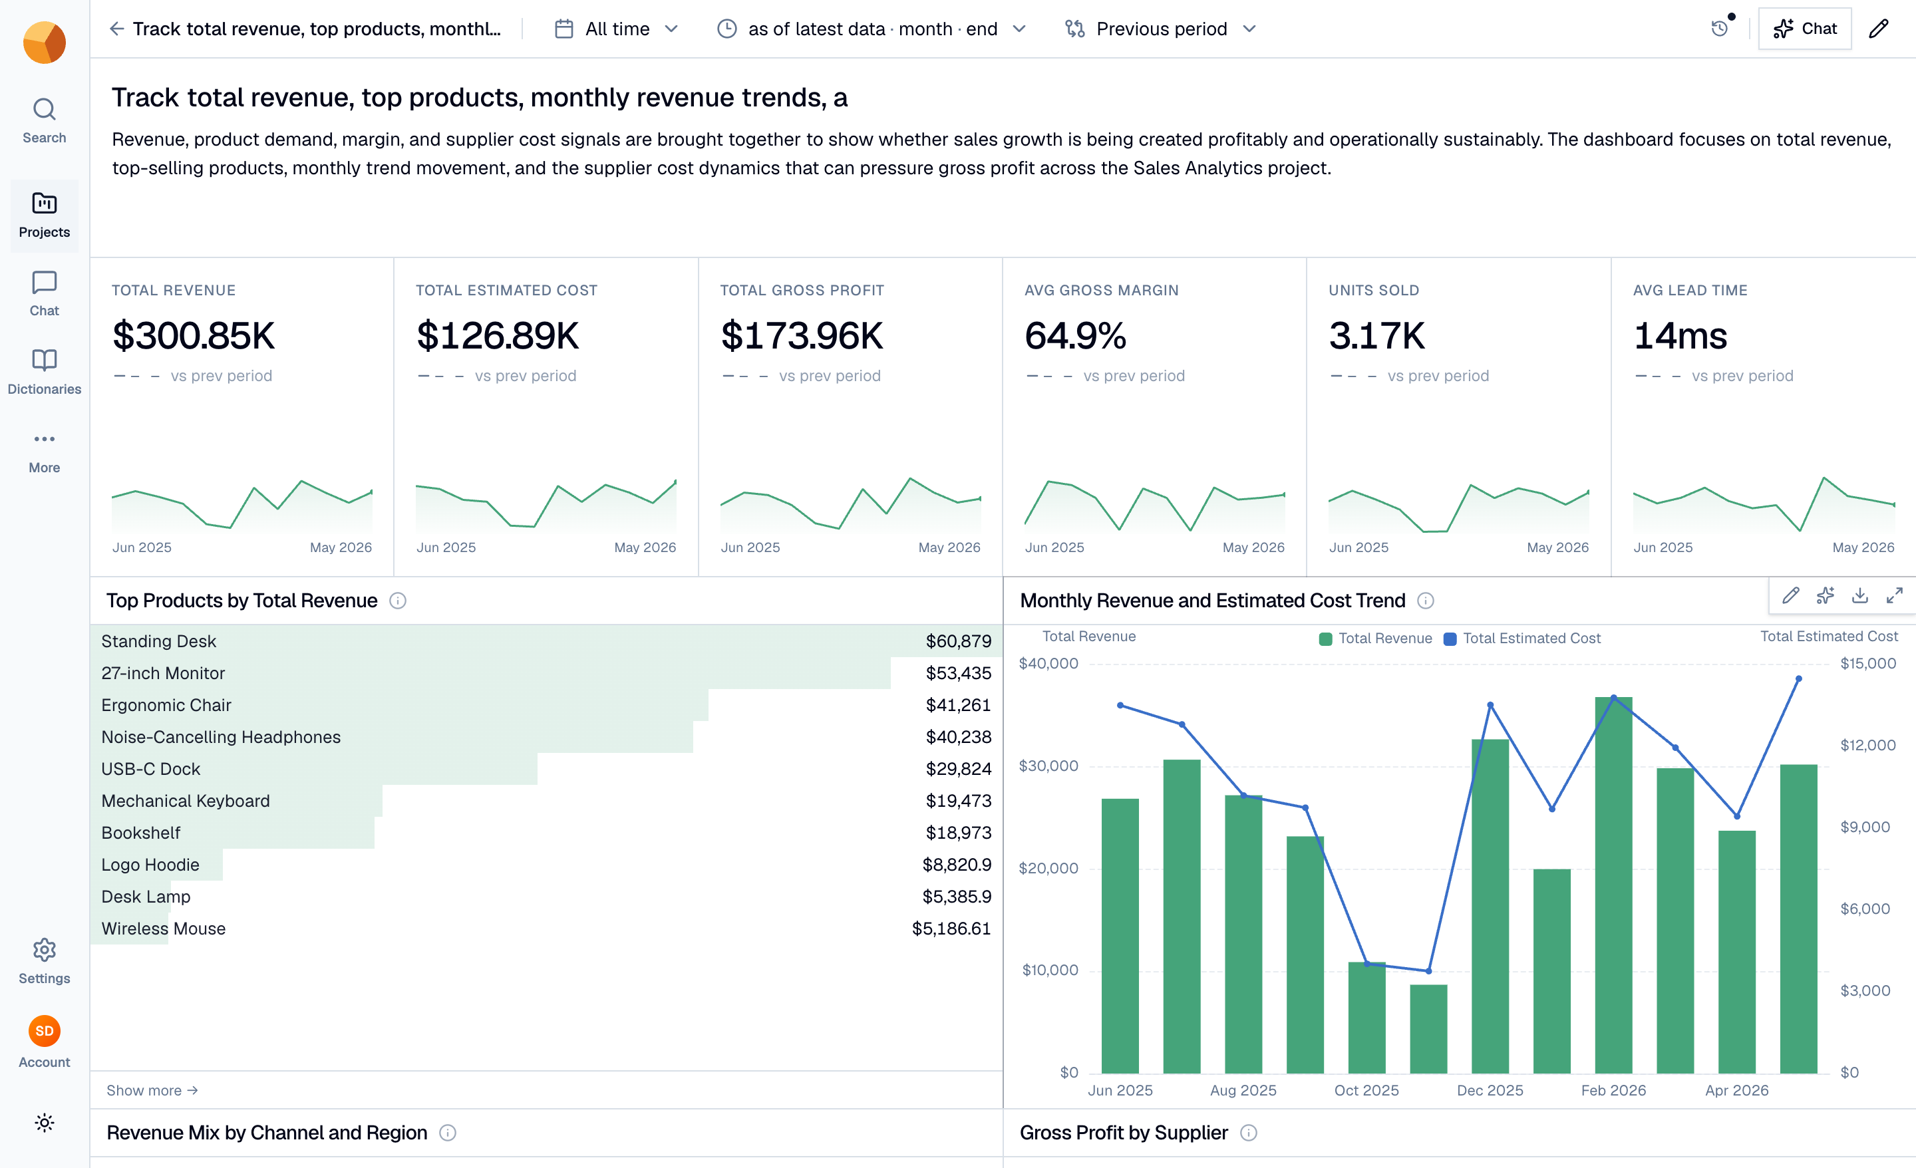Open Dictionaries in the sidebar
This screenshot has height=1168, width=1916.
45,372
